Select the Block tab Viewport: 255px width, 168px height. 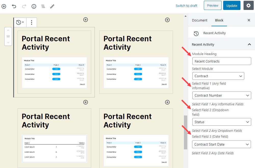(219, 20)
